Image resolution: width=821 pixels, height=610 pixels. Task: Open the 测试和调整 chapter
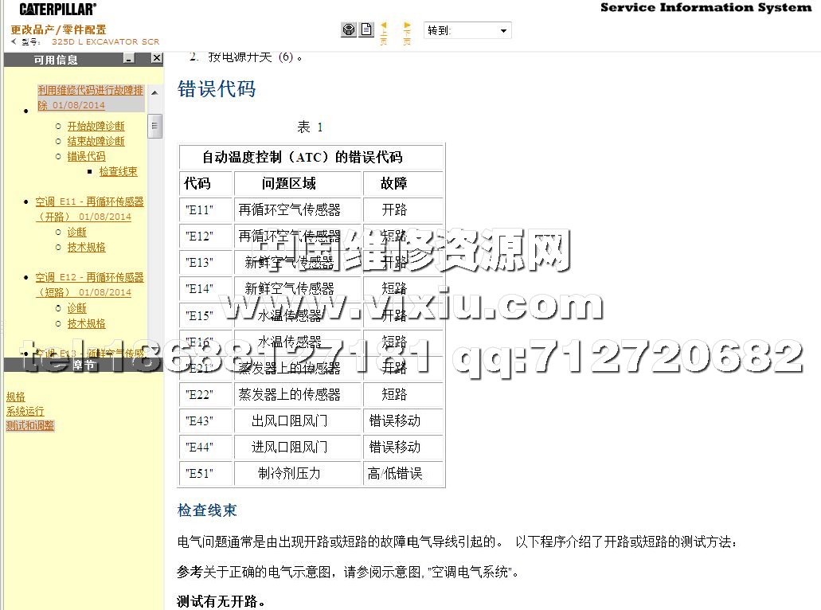click(x=29, y=425)
